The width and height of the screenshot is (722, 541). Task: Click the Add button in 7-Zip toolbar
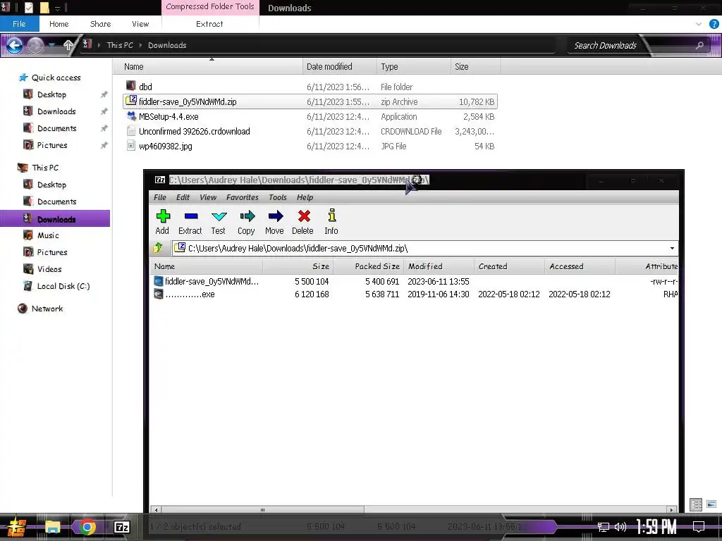pyautogui.click(x=163, y=222)
